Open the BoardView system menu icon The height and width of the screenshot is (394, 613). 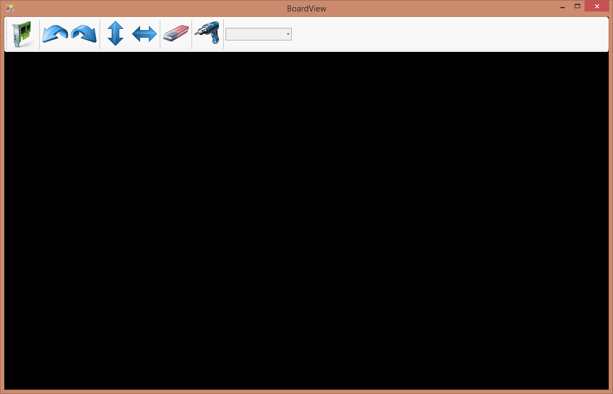click(x=9, y=8)
